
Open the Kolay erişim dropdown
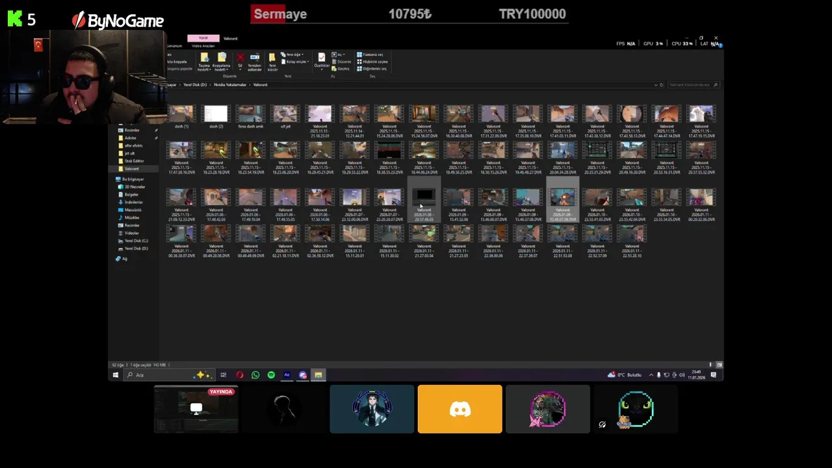coord(296,62)
